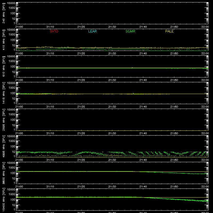
Task: Select the 1415 MHz [SFU] axis title
Action: 3,93
